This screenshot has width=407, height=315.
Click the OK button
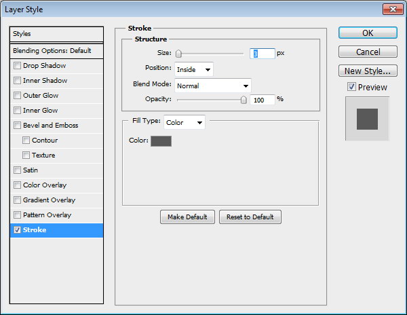point(367,33)
